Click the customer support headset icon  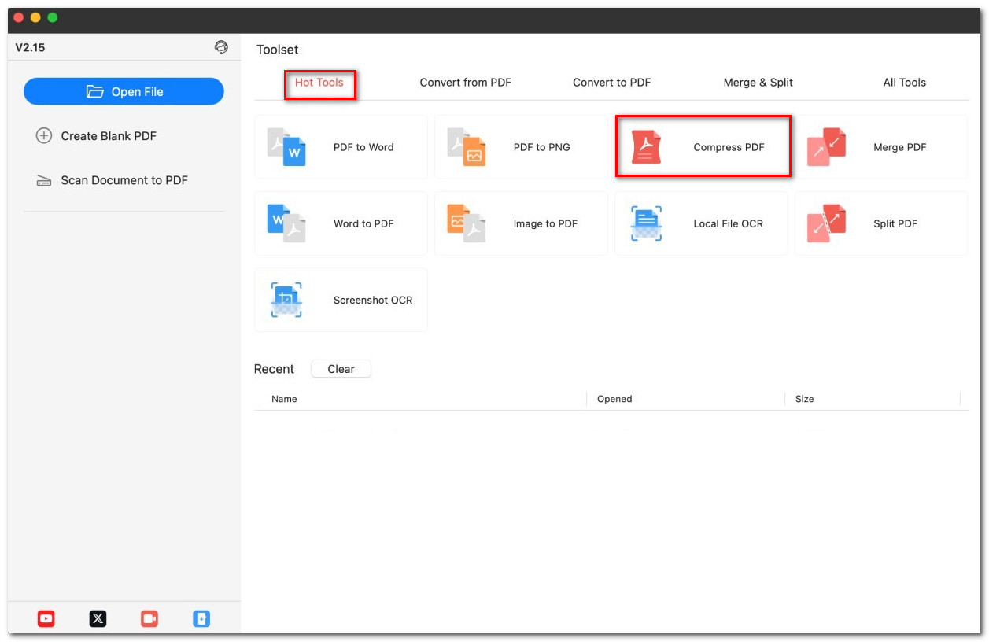[221, 47]
